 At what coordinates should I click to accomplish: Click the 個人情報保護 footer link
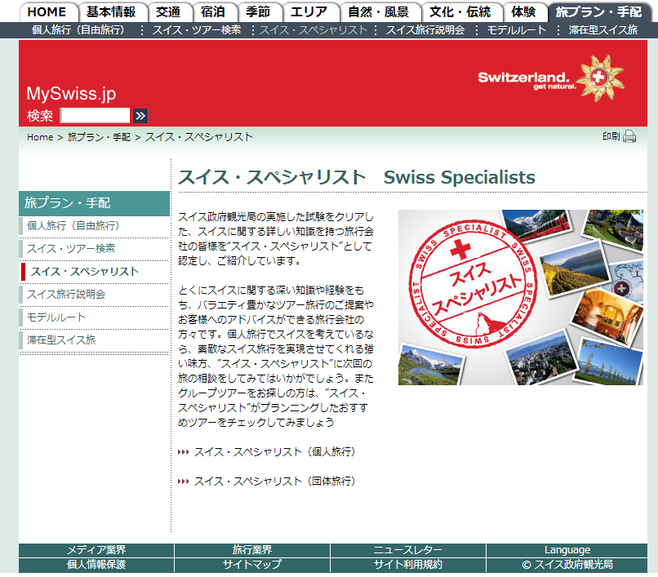click(96, 565)
